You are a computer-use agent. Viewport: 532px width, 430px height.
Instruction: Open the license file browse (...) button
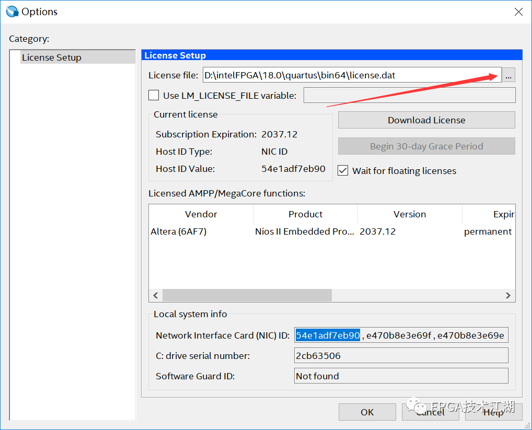pyautogui.click(x=508, y=75)
